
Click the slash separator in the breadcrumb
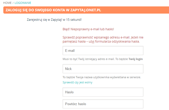pyautogui.click(x=13, y=3)
